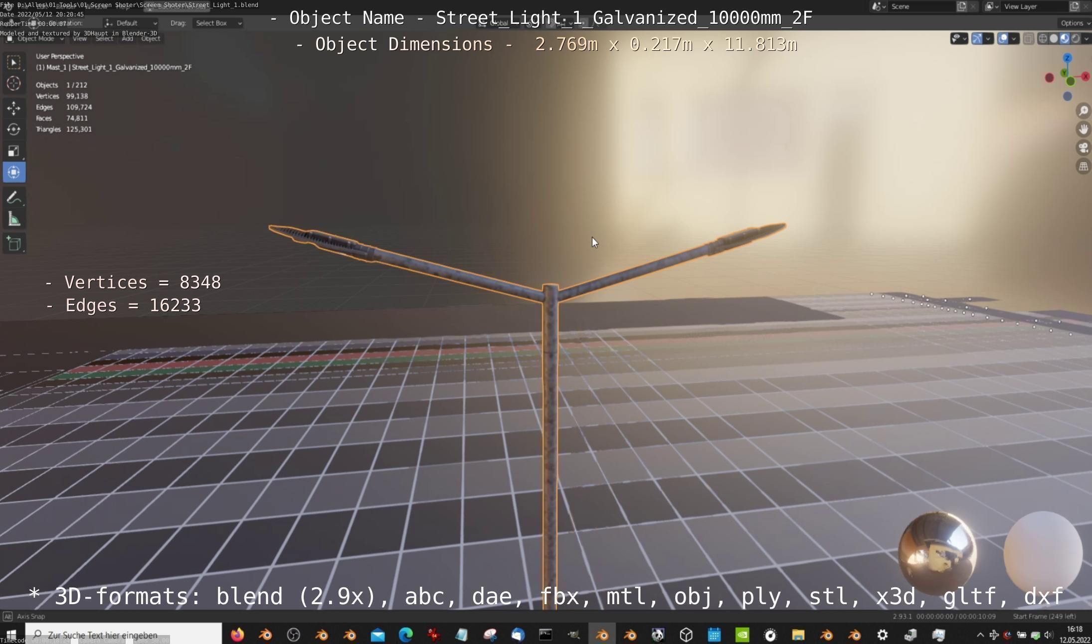This screenshot has height=644, width=1092.
Task: Click the taskbar clock showing 16:18
Action: pos(1075,635)
